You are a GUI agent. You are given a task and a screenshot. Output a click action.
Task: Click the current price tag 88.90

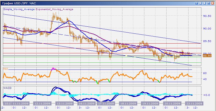coord(207,56)
